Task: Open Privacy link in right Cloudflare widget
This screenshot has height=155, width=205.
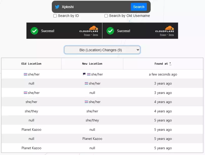Action: pos(163,35)
